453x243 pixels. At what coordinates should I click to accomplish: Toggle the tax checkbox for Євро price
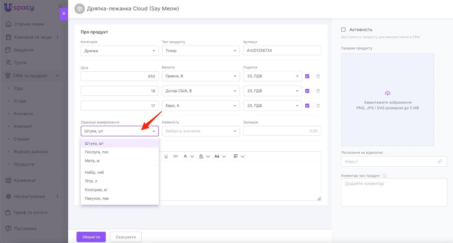point(307,106)
